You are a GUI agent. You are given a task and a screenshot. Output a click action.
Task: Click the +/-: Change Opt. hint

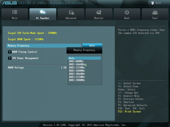[x=129, y=93]
